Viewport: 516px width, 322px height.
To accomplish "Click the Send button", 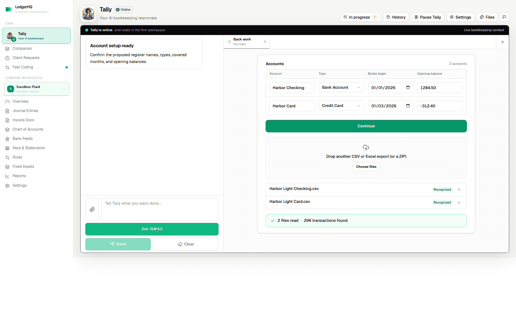I will click(x=118, y=244).
